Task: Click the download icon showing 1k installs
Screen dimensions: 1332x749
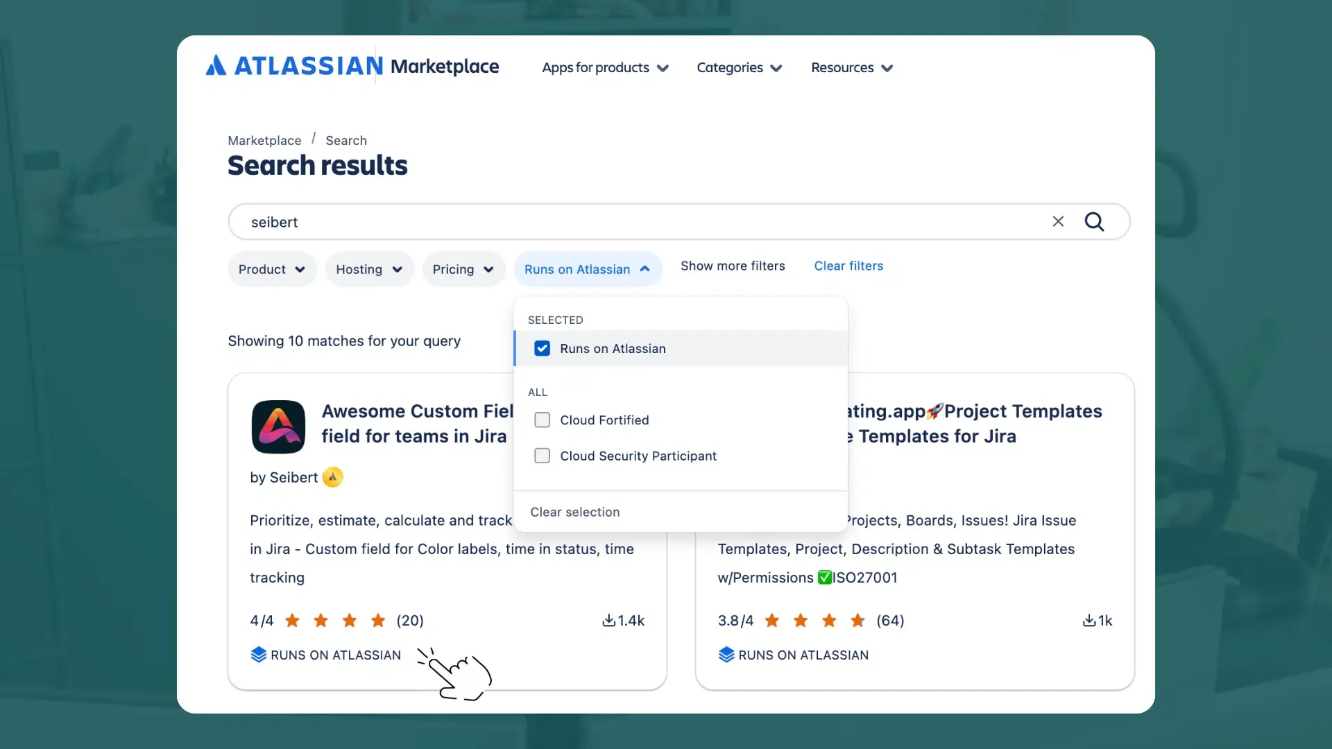Action: coord(1088,621)
